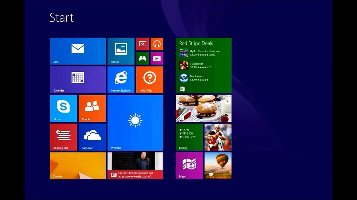The image size is (357, 200).
Task: Open the Money tile
Action: point(189,137)
